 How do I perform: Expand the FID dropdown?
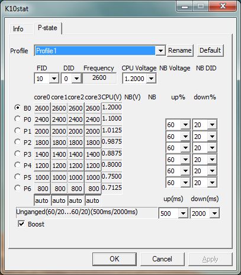54,79
